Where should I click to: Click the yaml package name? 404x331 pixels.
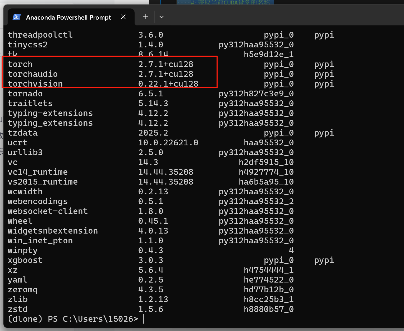pyautogui.click(x=18, y=280)
